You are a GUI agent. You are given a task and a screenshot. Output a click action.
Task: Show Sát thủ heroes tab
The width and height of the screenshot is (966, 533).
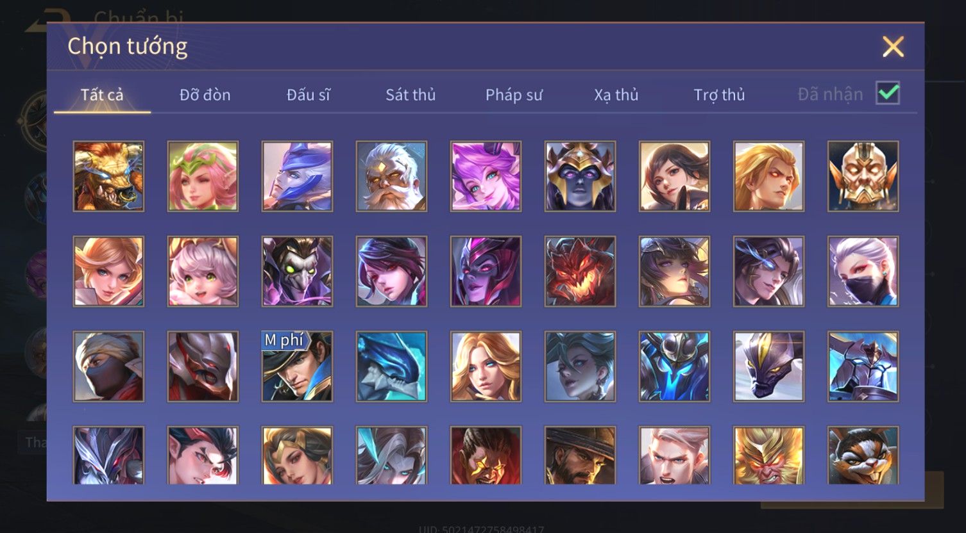[411, 95]
